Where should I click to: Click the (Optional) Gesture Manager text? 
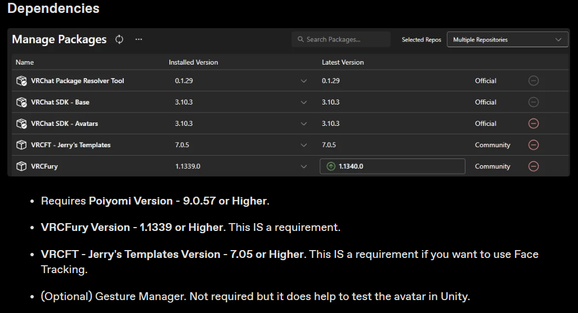[256, 296]
